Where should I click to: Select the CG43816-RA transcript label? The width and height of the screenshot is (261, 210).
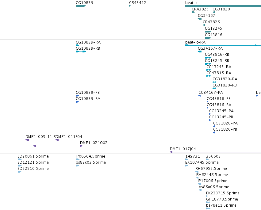[219, 73]
